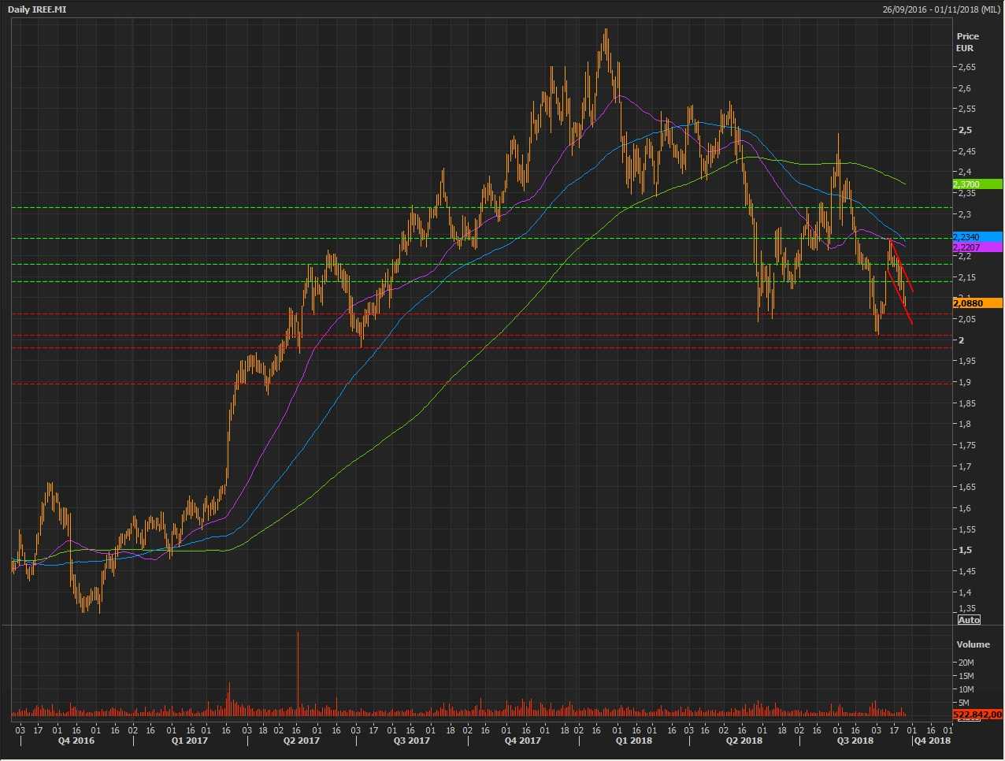
Task: Select the Q4 2016 time axis label
Action: [76, 741]
